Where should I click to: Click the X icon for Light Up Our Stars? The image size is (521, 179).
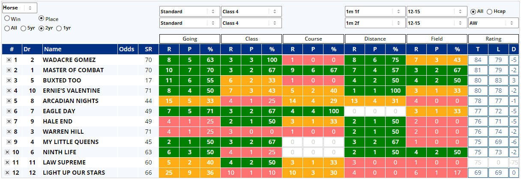click(7, 173)
